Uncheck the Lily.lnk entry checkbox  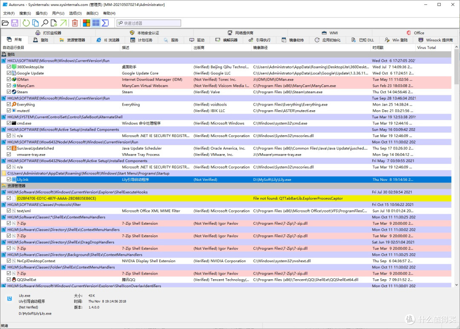(9, 180)
